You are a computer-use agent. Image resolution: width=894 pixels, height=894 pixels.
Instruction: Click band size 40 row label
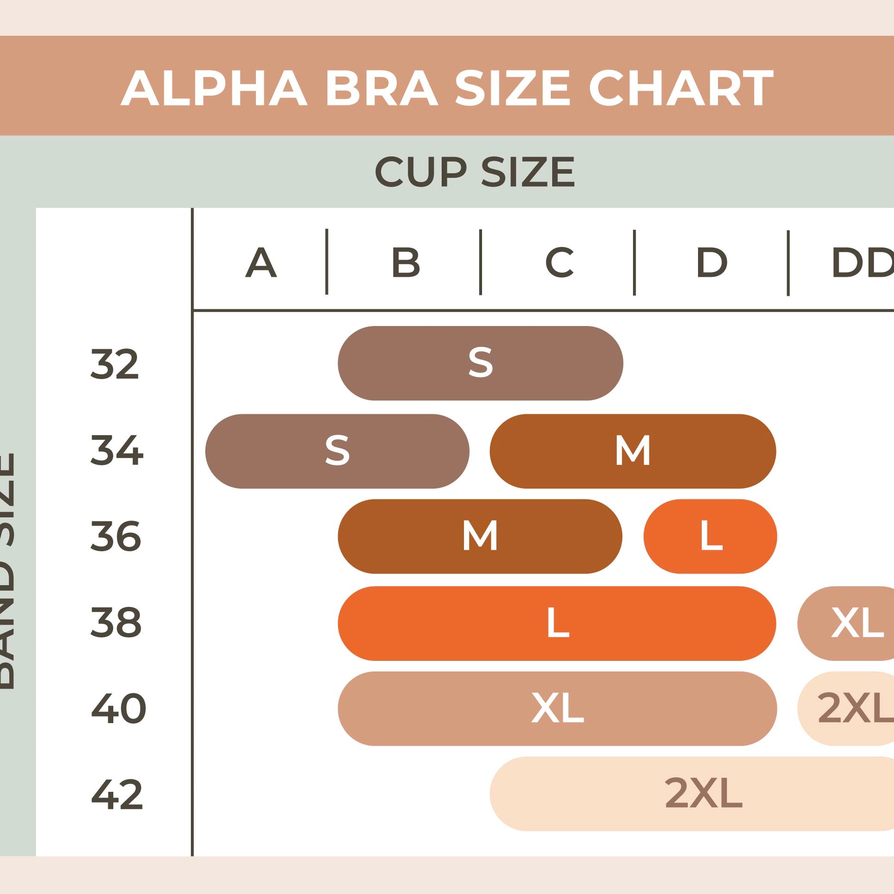[x=118, y=709]
